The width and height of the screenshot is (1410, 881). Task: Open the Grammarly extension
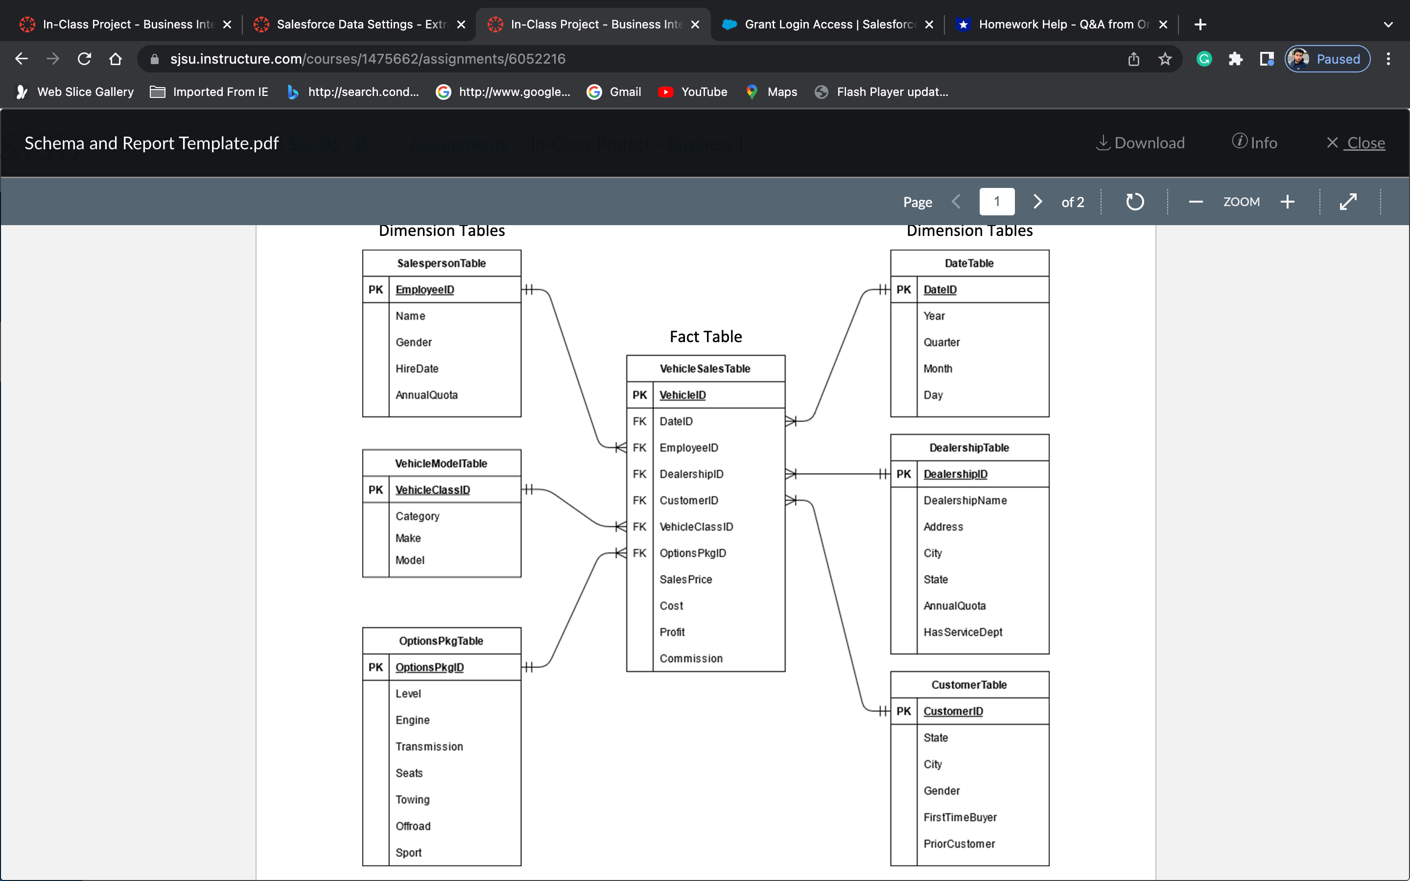(x=1204, y=59)
